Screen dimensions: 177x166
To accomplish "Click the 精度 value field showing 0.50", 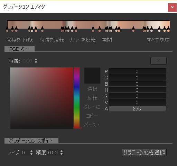I will tap(53, 153).
